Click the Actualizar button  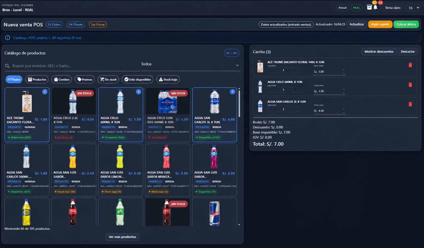click(x=357, y=24)
